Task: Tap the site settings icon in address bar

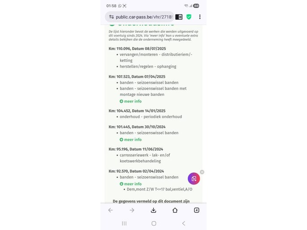Action: [x=112, y=17]
